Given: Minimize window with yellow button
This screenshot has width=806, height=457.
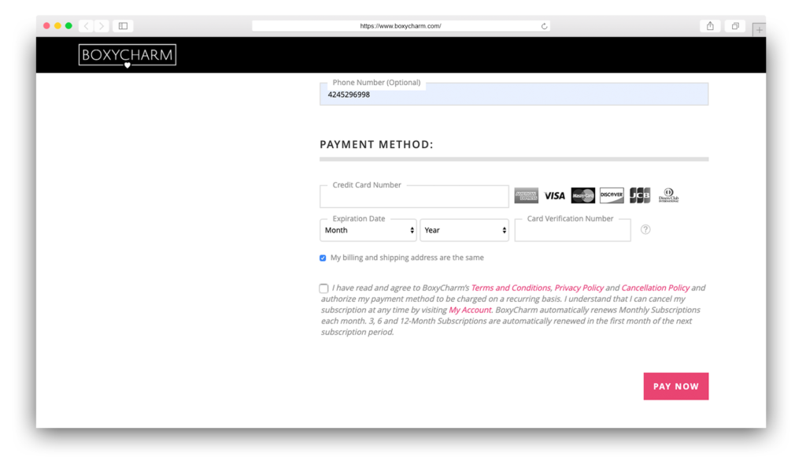Looking at the screenshot, I should (x=57, y=26).
